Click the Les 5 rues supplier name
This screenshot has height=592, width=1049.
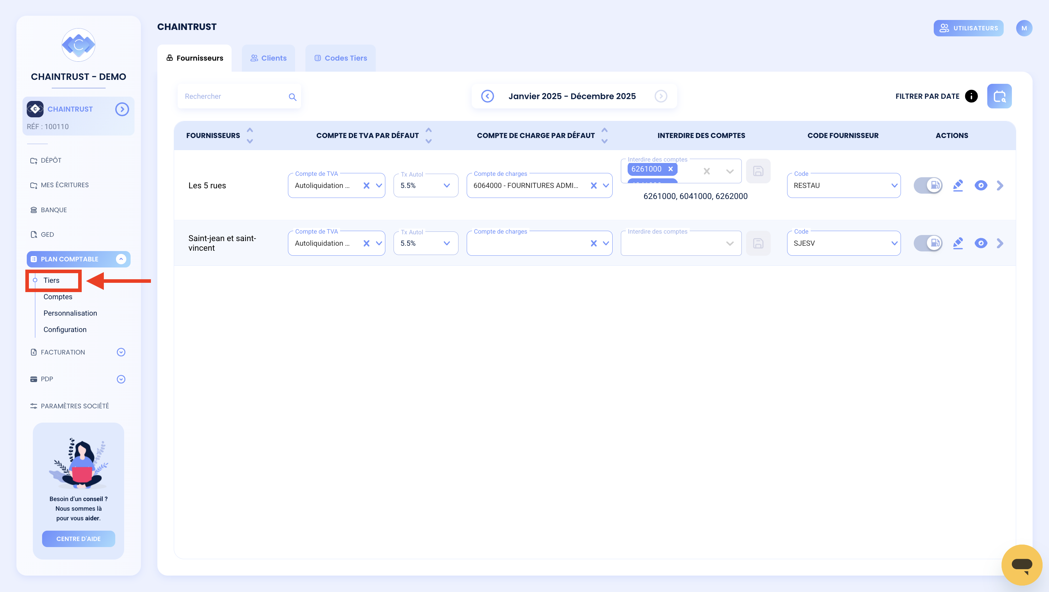[207, 186]
